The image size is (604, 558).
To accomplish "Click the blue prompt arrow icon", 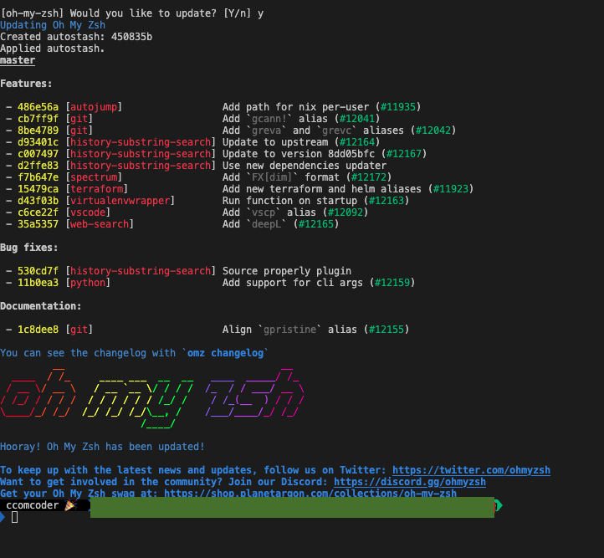I will [3, 517].
